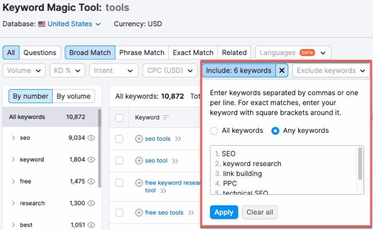Switch to the Phrase Match tab
This screenshot has width=373, height=230.
(141, 53)
